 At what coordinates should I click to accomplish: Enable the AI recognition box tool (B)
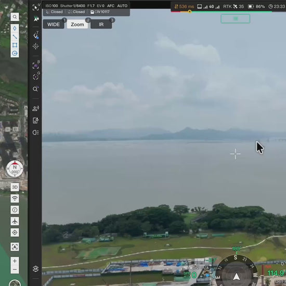(36, 66)
